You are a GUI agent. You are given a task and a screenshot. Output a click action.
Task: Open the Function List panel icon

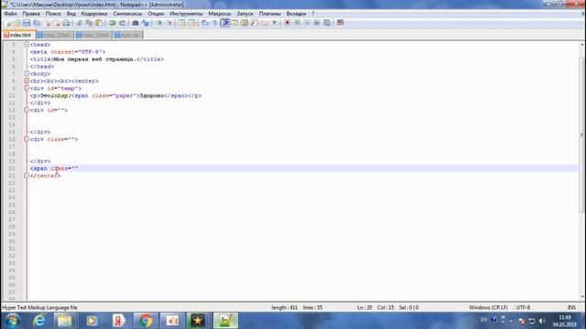point(255,23)
